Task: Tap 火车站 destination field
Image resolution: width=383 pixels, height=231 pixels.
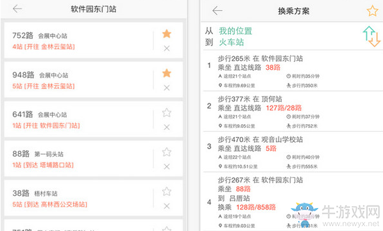Action: coord(232,42)
